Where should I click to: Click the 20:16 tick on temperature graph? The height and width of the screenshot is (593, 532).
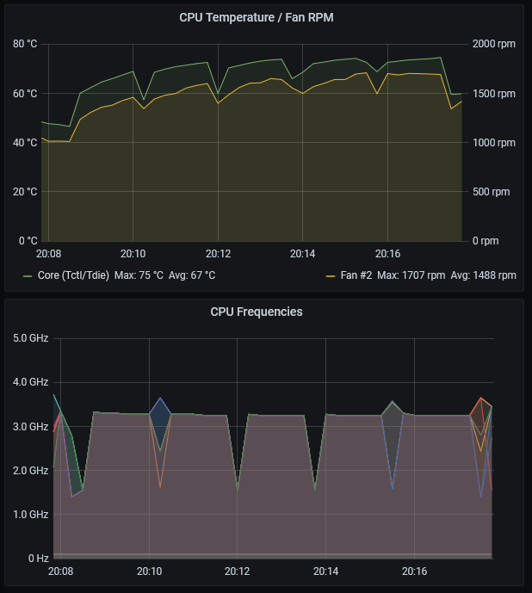(387, 254)
